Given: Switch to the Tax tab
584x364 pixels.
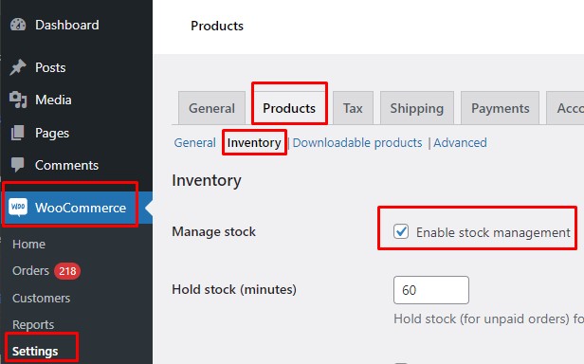Looking at the screenshot, I should (x=353, y=108).
